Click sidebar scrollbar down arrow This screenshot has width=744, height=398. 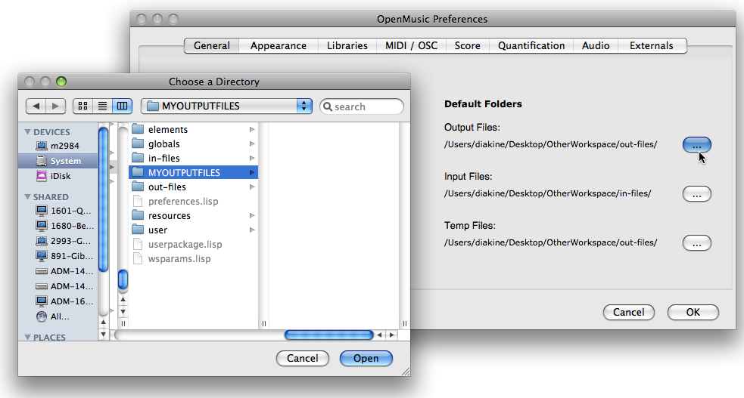[103, 334]
